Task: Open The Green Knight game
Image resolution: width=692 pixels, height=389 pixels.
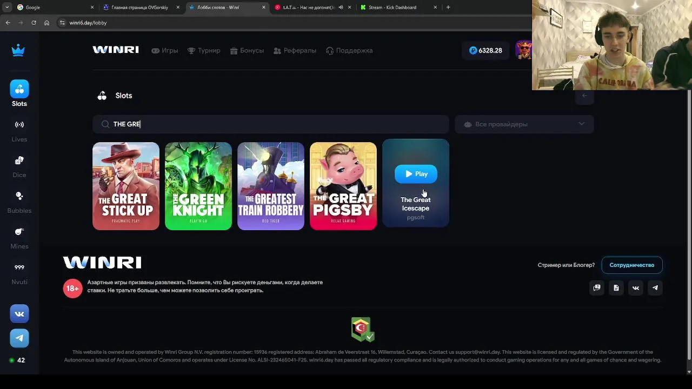Action: (198, 186)
